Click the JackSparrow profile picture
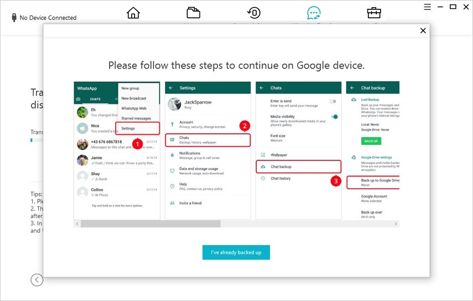The width and height of the screenshot is (473, 301). coord(174,104)
